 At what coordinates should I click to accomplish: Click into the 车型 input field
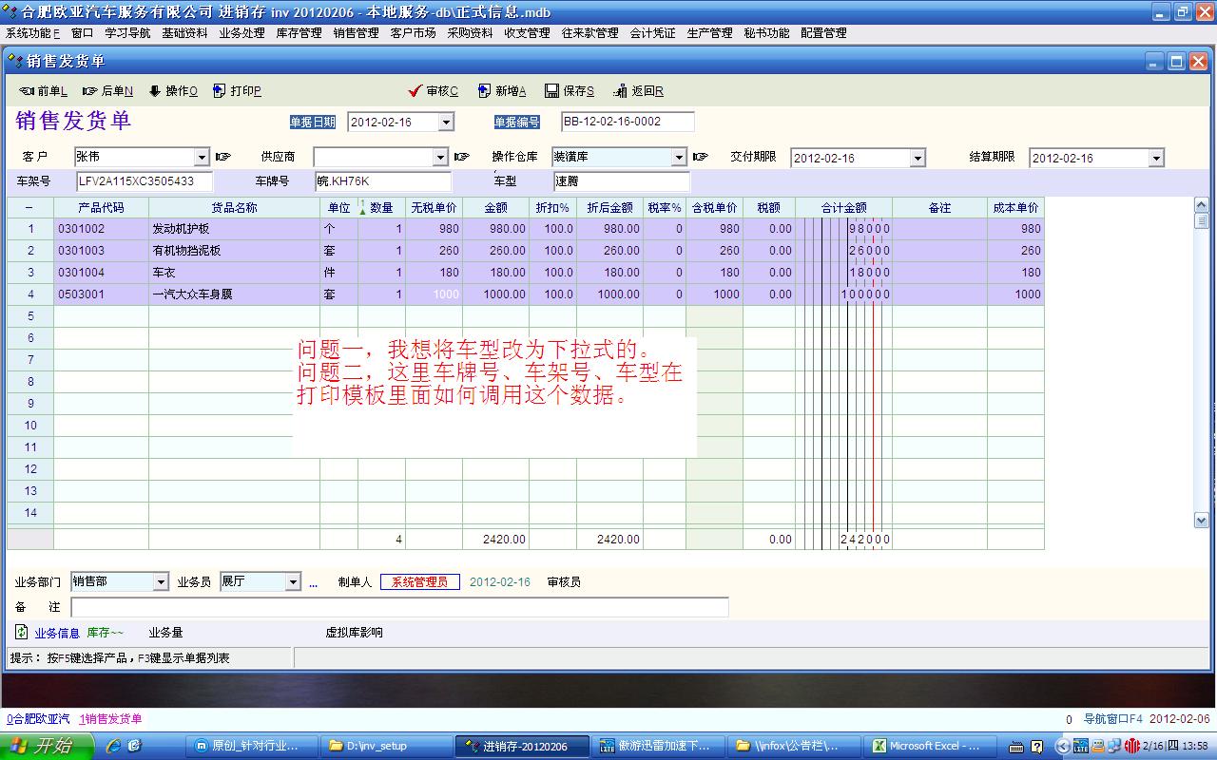pyautogui.click(x=621, y=181)
